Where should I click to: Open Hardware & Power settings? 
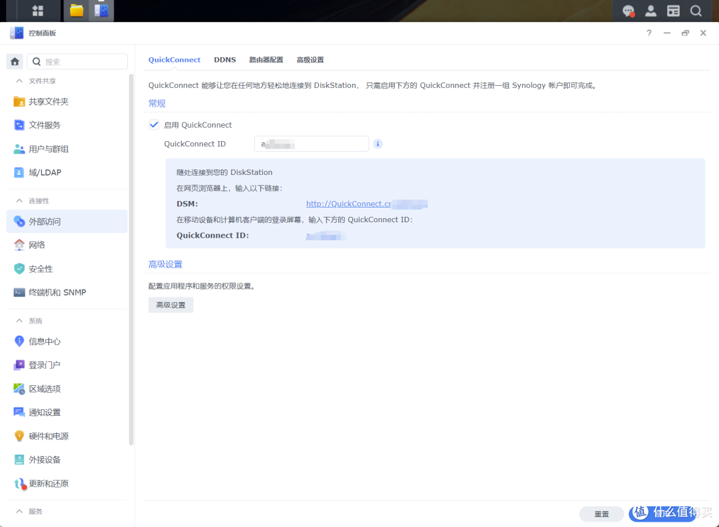coord(67,437)
